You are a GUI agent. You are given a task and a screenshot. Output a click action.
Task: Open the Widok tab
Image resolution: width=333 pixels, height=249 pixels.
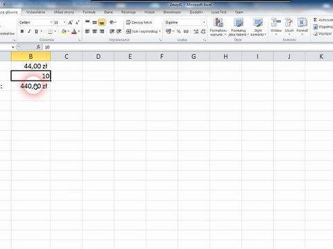[149, 12]
